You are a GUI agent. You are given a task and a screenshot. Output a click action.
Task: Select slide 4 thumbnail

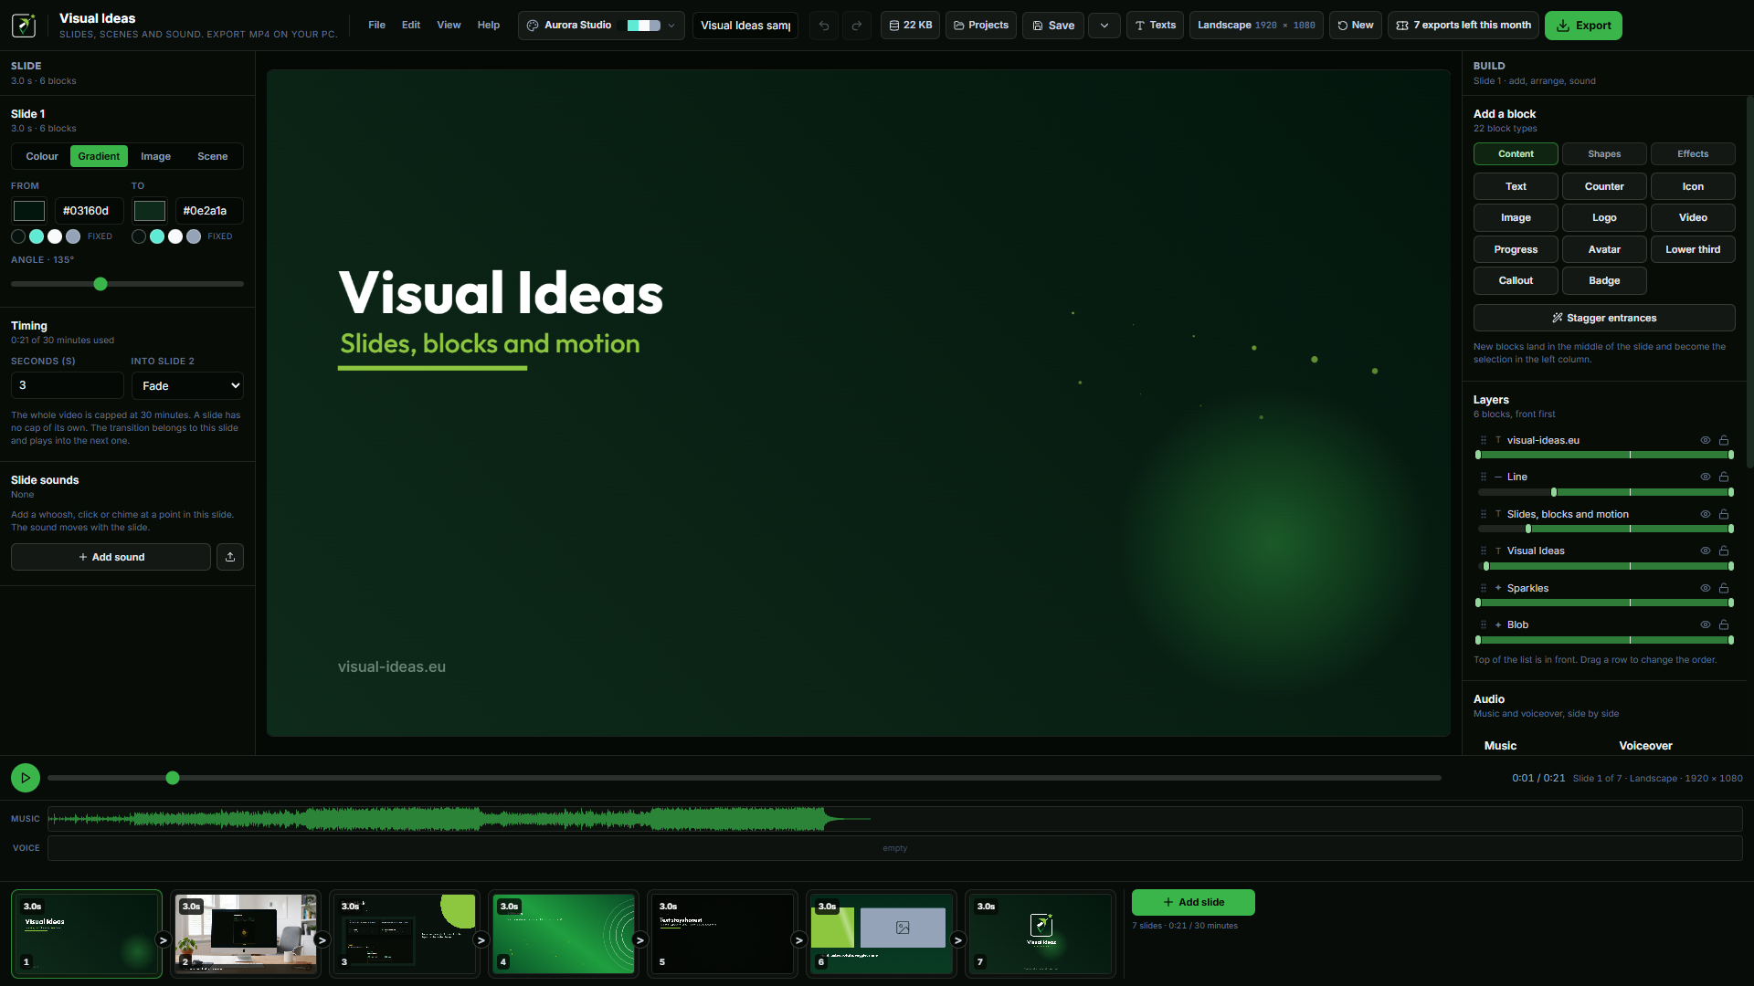point(564,934)
